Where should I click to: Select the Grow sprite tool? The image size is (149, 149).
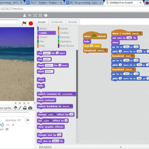point(35,15)
